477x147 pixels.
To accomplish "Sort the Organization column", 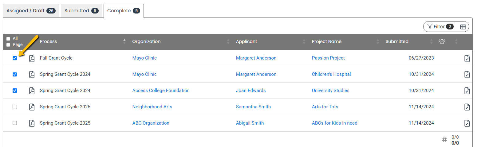I will click(x=228, y=41).
